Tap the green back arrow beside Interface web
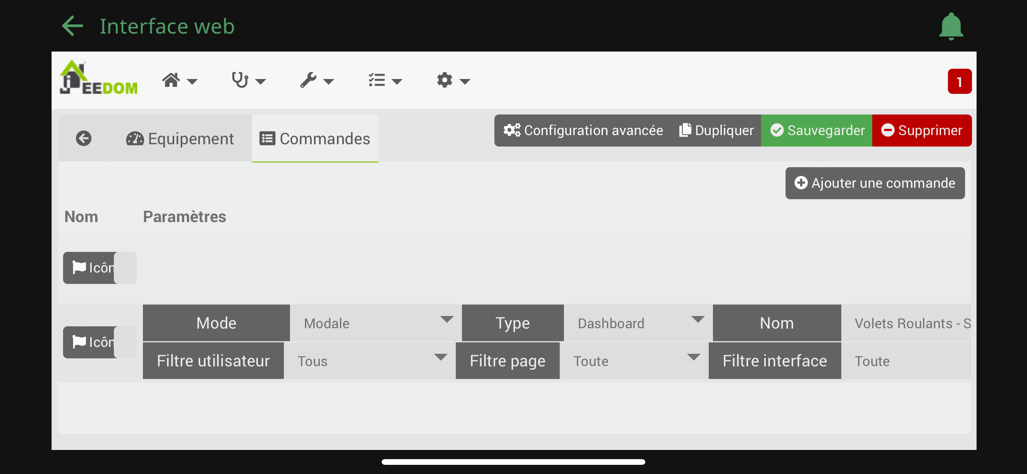The width and height of the screenshot is (1027, 474). 73,26
